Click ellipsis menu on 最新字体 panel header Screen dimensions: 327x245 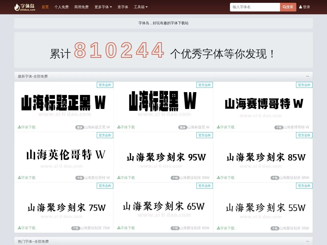click(307, 76)
